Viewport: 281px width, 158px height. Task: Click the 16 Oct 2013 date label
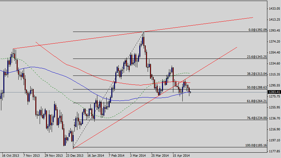tap(11, 155)
